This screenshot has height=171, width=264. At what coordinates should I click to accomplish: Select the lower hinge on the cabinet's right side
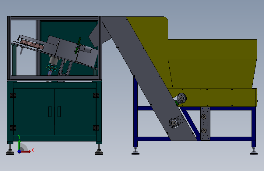pyautogui.click(x=96, y=128)
